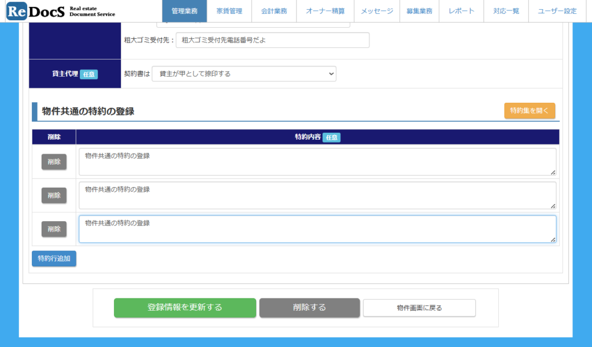Click resize handle of third 特約 textarea
Screen dimensions: 592x347
point(553,240)
